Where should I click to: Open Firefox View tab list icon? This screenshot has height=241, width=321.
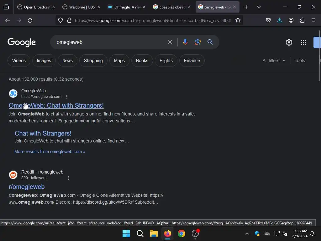[x=6, y=7]
